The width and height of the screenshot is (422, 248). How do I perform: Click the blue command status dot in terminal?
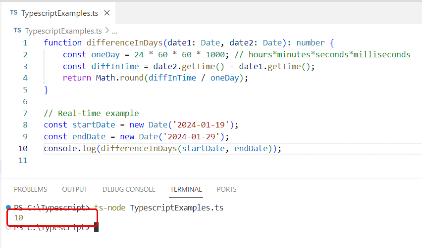pyautogui.click(x=8, y=207)
